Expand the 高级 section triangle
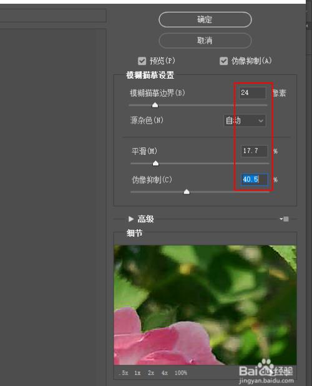The image size is (312, 386). pyautogui.click(x=131, y=219)
